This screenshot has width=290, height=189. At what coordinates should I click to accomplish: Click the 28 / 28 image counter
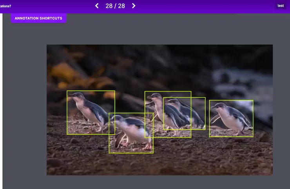tap(115, 6)
